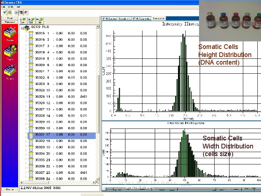Viewport: 261px width, 196px height.
Task: Switch to the Sample Info tab
Action: click(x=125, y=19)
